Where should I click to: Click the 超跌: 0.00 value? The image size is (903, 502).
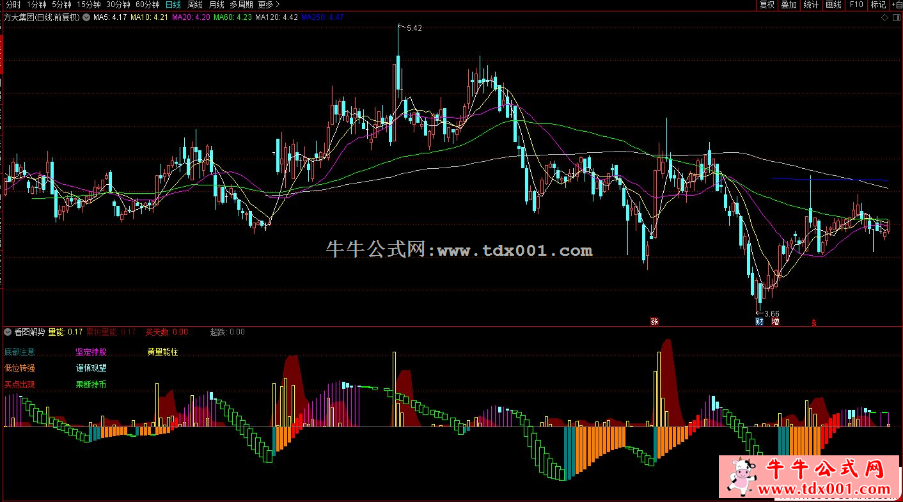click(x=228, y=331)
